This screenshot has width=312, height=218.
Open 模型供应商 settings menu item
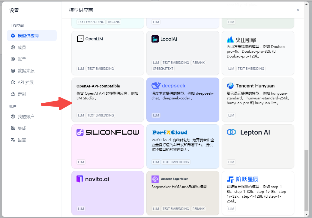click(x=32, y=36)
